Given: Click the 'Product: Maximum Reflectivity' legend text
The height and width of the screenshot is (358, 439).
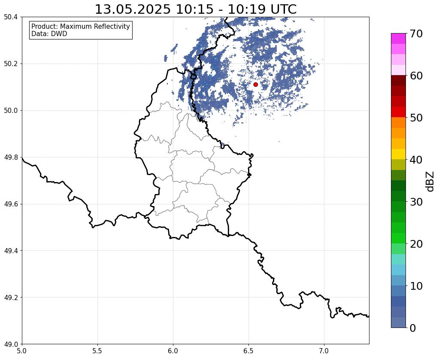Looking at the screenshot, I should click(x=81, y=26).
